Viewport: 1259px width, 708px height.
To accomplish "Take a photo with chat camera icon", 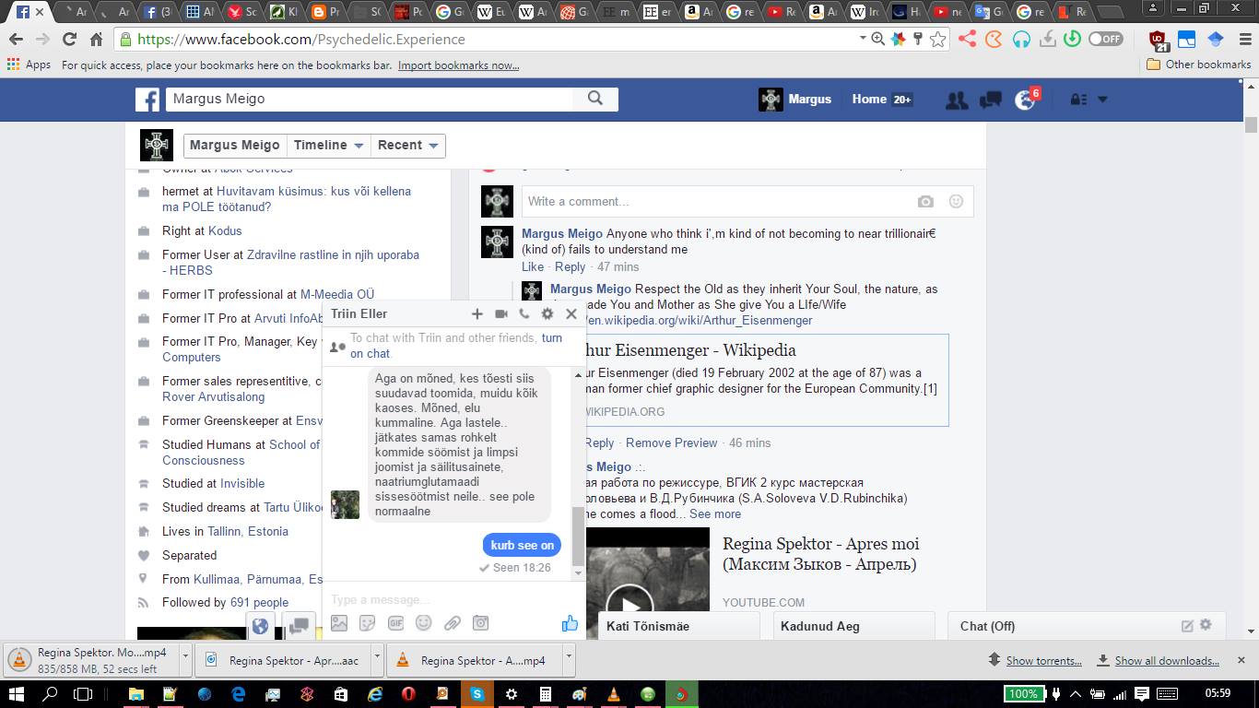I will pos(480,623).
